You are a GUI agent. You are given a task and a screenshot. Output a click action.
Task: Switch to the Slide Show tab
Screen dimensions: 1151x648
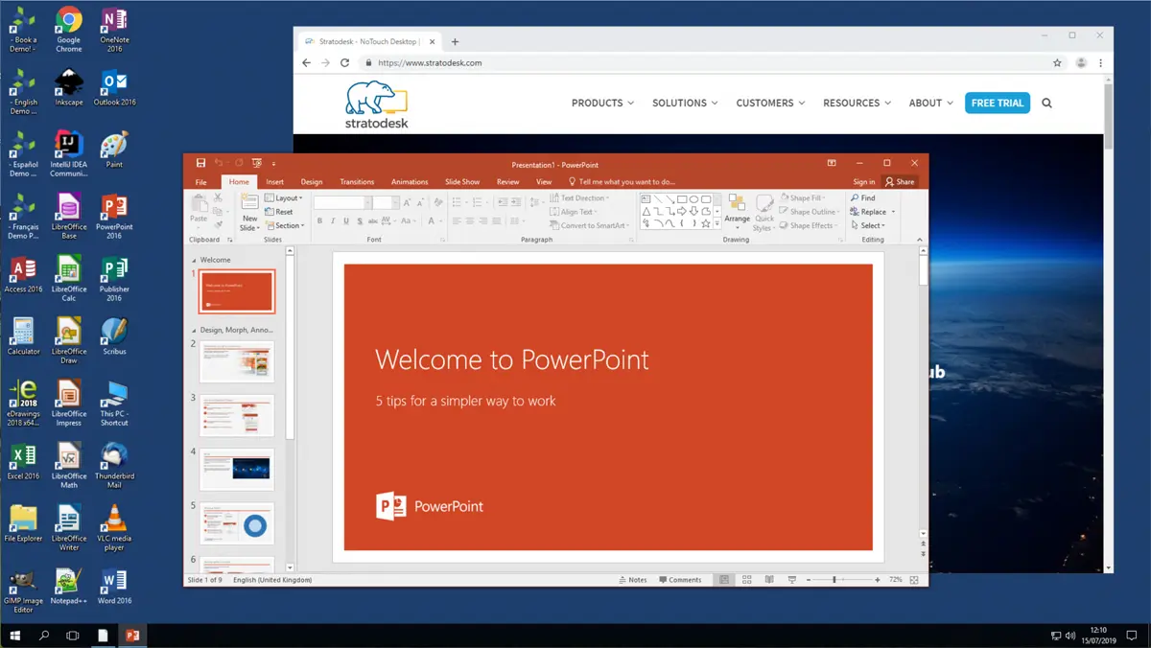pos(462,181)
